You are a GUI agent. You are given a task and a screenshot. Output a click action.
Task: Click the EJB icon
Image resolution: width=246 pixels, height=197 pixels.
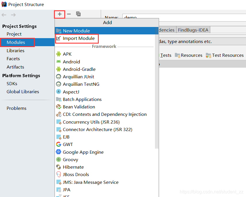pos(59,137)
